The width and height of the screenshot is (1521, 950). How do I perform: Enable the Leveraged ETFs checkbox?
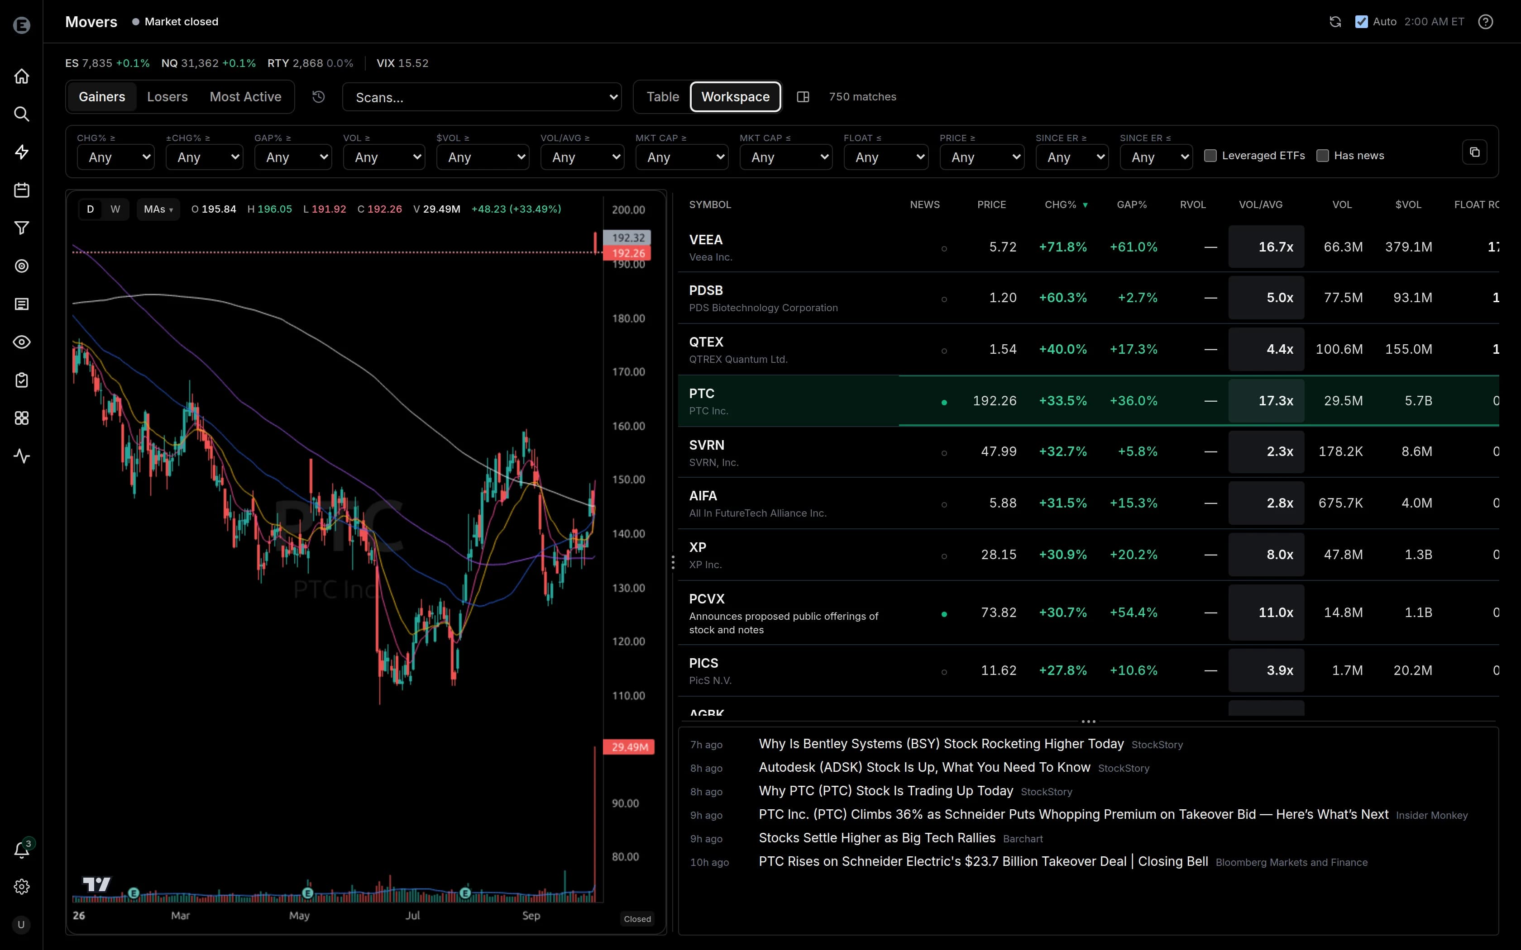tap(1210, 155)
